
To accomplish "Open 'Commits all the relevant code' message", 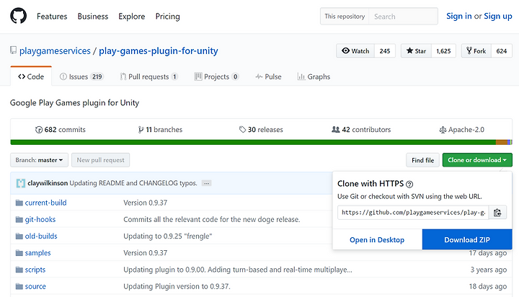I will click(x=212, y=220).
